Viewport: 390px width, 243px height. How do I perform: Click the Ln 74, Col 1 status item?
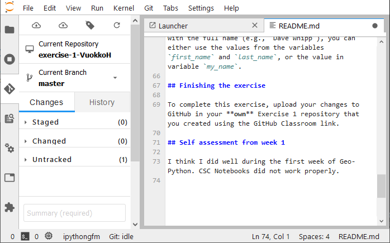coord(270,236)
